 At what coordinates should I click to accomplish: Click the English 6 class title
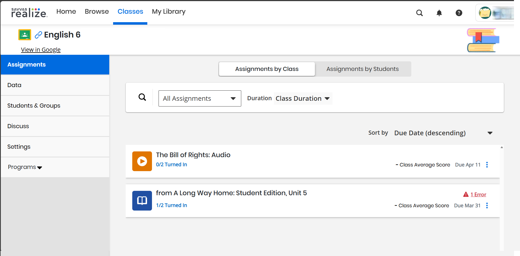62,35
